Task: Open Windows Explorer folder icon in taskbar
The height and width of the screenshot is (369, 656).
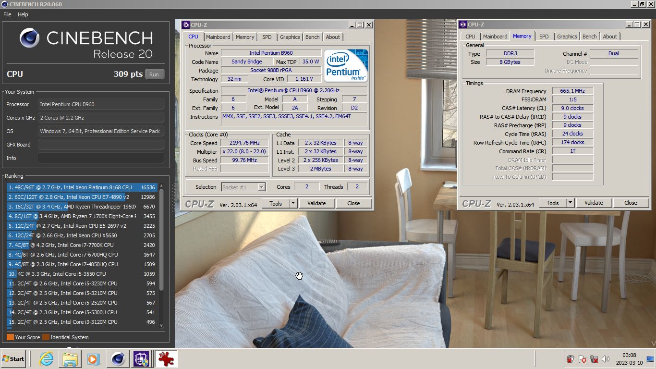Action: (x=70, y=359)
